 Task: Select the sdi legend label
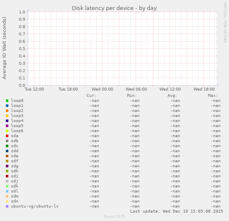pyautogui.click(x=15, y=176)
